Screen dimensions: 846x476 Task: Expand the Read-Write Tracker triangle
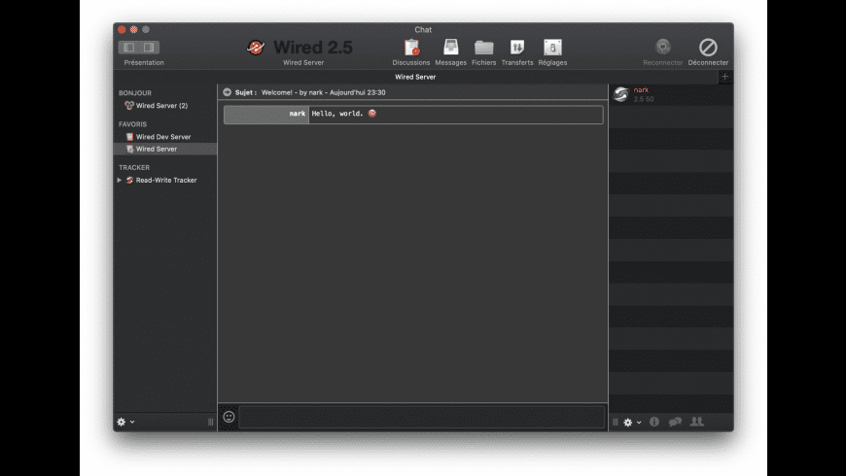click(120, 180)
